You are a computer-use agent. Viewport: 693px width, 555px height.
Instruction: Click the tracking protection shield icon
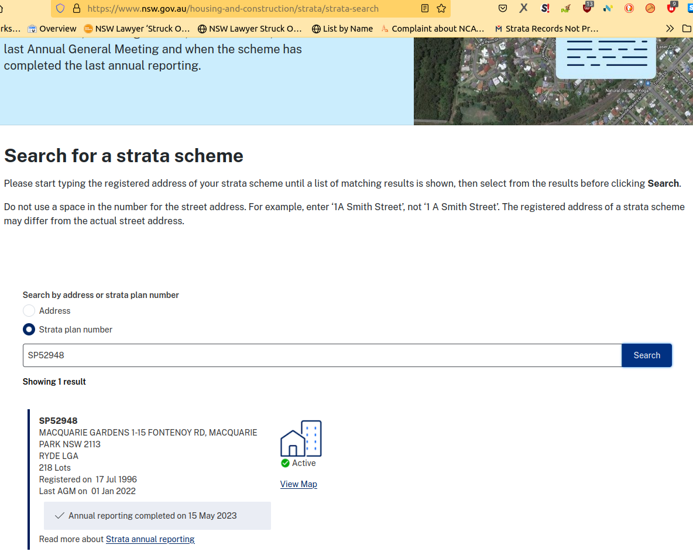click(60, 8)
